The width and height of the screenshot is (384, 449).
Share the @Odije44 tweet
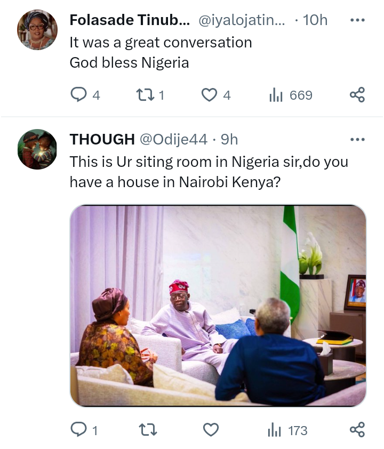357,430
